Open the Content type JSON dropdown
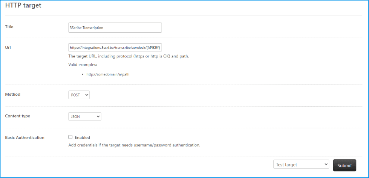The height and width of the screenshot is (178, 369). coord(85,116)
